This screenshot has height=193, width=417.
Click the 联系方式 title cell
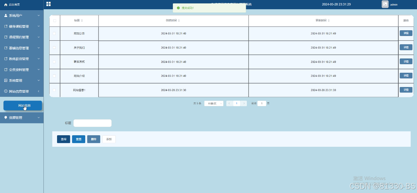(79, 62)
